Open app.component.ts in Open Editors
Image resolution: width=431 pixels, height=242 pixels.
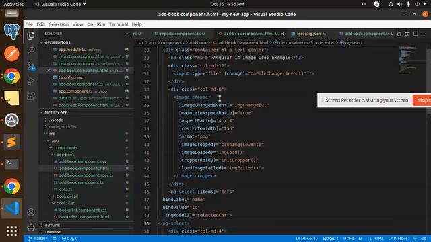click(x=75, y=91)
